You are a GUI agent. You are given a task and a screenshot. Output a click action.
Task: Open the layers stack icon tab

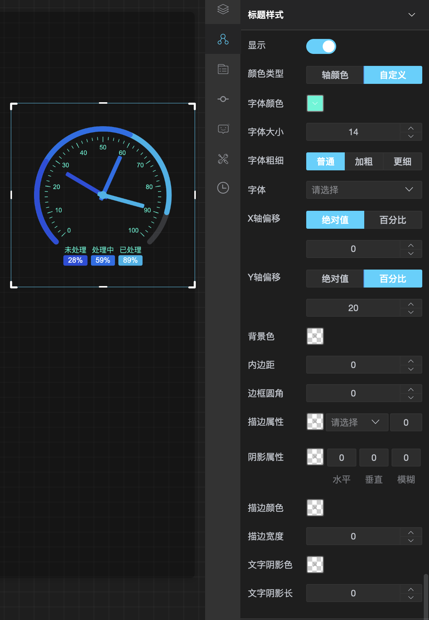tap(223, 9)
